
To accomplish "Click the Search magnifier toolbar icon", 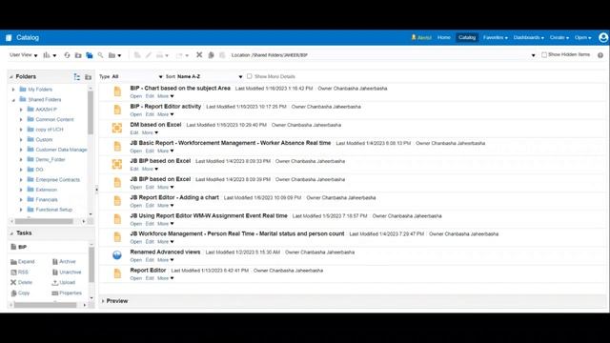I will pos(101,55).
